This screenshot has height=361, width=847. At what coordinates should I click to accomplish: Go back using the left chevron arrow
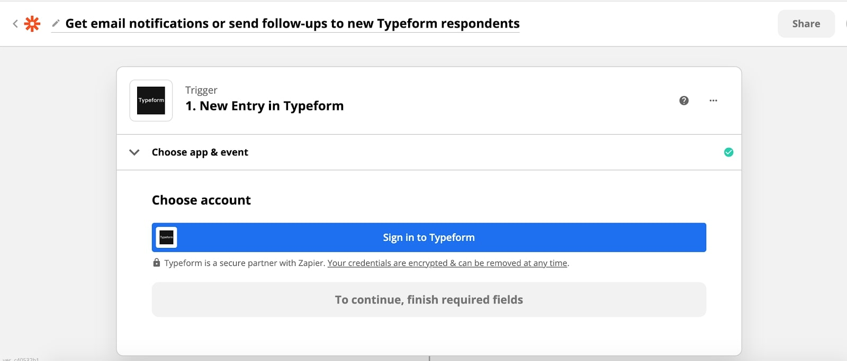point(15,24)
